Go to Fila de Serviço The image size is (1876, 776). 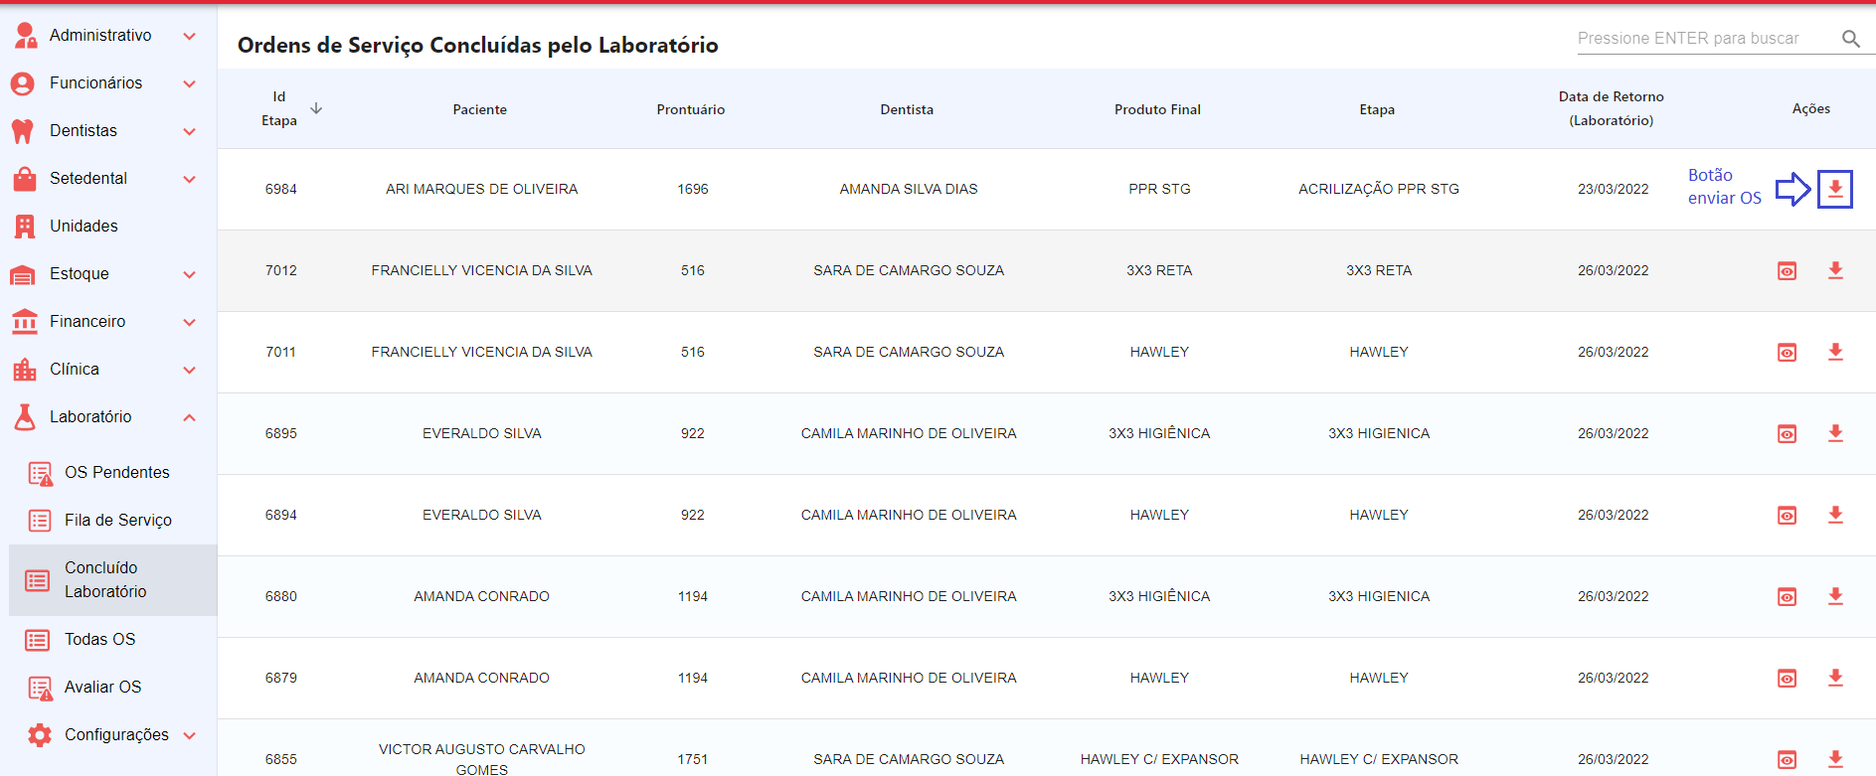[117, 521]
